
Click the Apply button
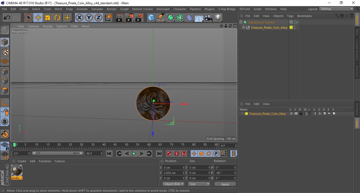tap(225, 184)
